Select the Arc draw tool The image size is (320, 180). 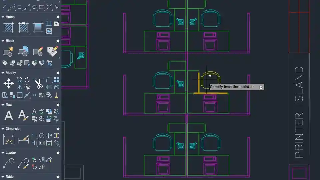pyautogui.click(x=5, y=7)
